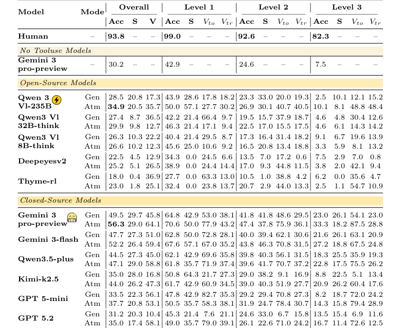
Task: Click 48.8 in Qwen 3 Vl-235B Atm row
Action: [x=357, y=107]
